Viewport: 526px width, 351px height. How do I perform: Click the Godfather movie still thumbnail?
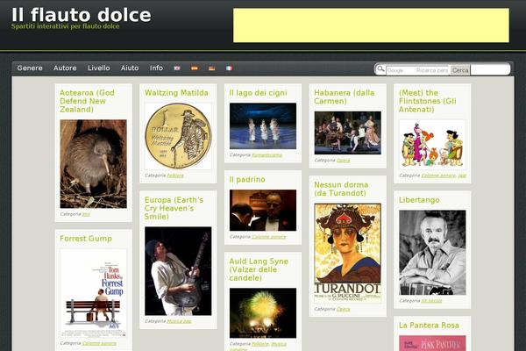(263, 211)
